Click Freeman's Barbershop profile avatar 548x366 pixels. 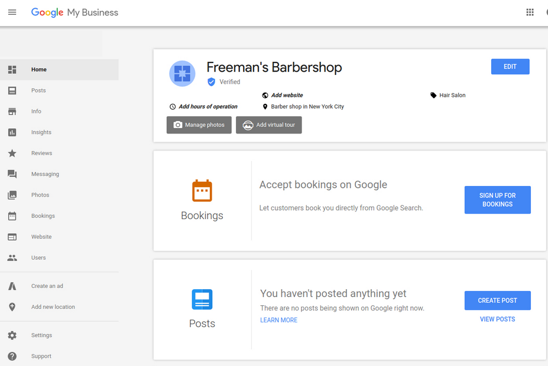click(x=182, y=74)
